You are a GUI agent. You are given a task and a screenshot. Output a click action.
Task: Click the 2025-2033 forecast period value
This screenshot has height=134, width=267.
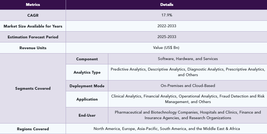click(x=166, y=37)
